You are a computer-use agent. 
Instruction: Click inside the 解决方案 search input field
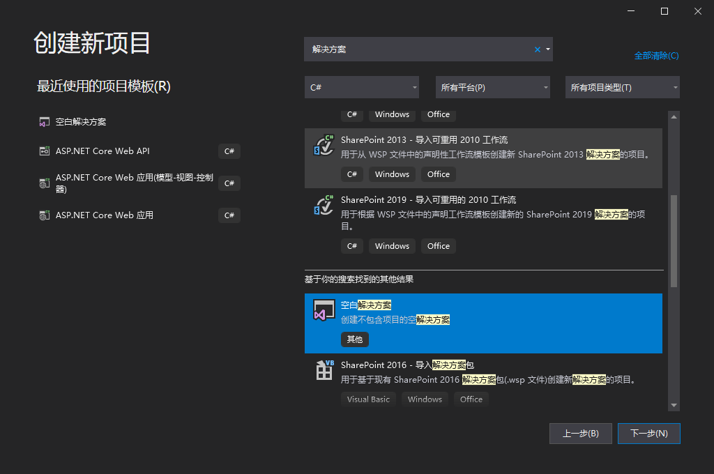click(418, 49)
